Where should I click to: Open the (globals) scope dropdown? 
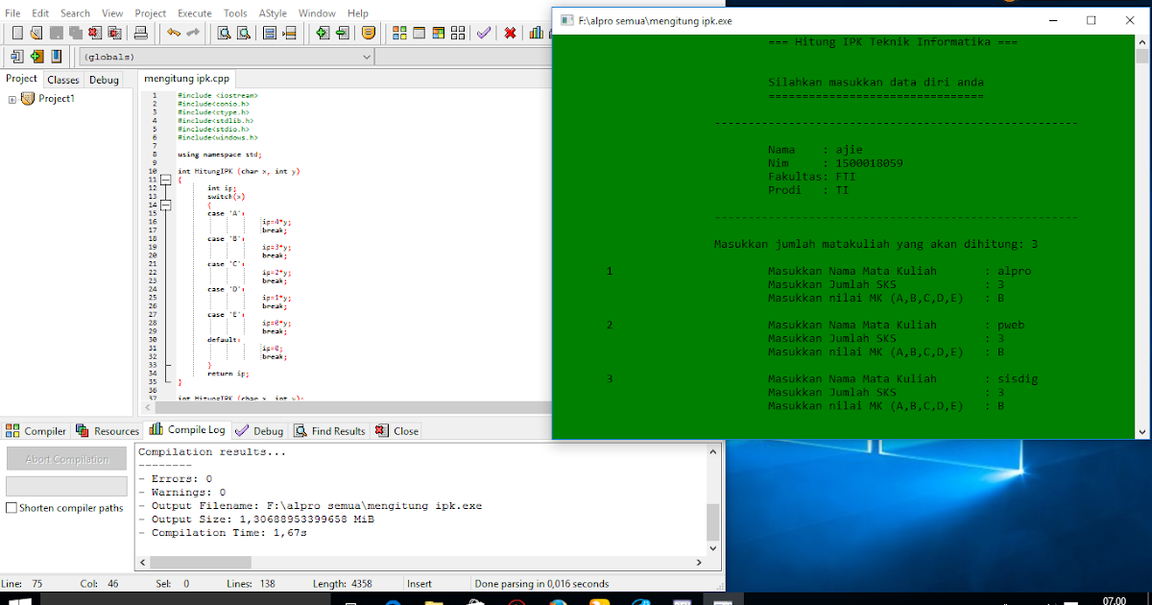point(228,57)
